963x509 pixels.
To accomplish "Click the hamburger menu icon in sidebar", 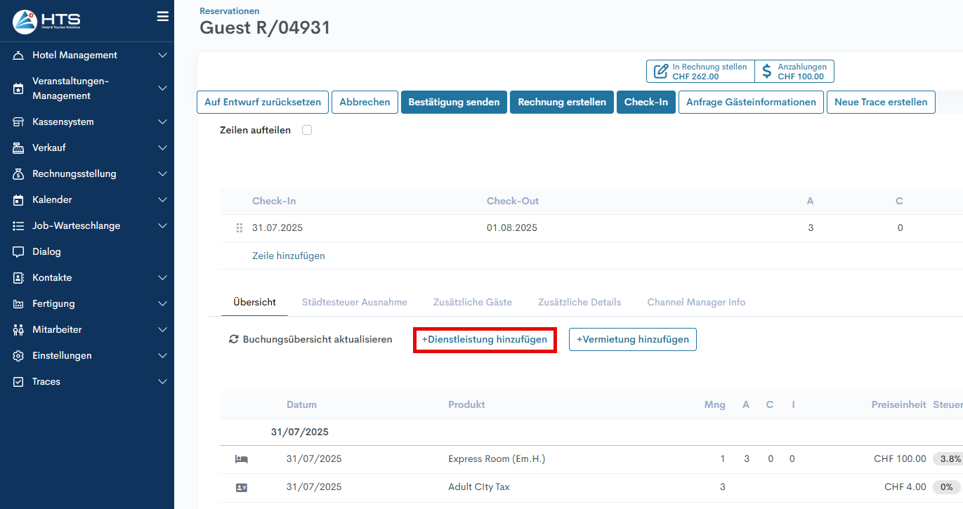I will [162, 16].
